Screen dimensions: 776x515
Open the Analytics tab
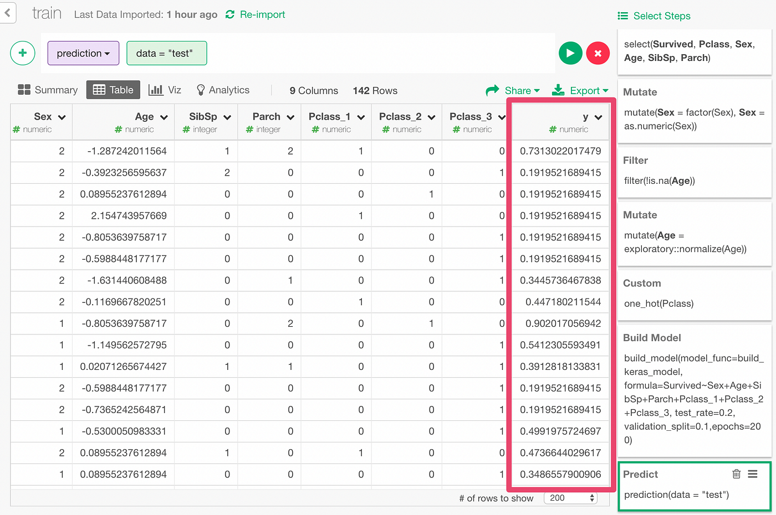point(222,90)
